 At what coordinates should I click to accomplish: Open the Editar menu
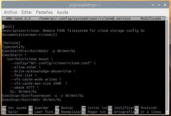(27, 12)
